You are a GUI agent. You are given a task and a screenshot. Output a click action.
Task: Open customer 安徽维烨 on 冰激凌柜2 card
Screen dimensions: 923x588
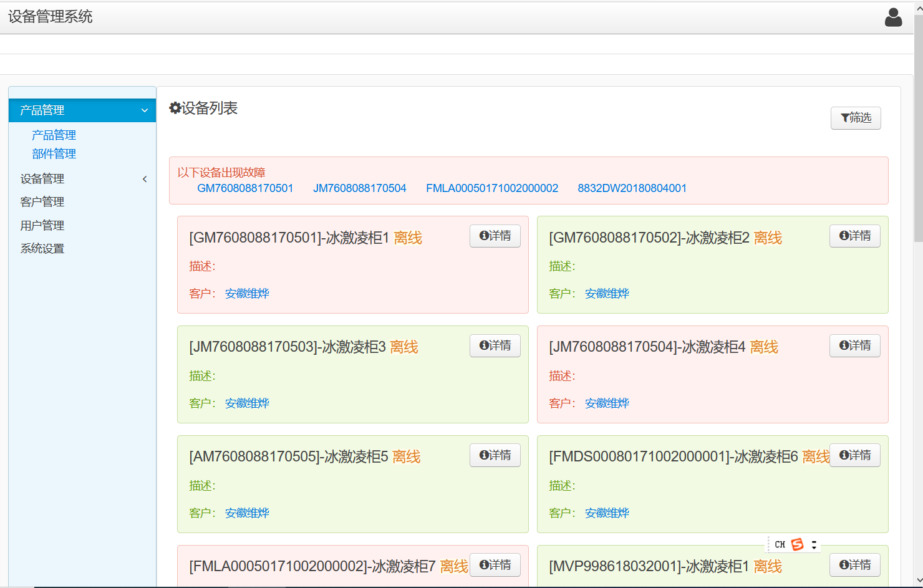point(607,294)
